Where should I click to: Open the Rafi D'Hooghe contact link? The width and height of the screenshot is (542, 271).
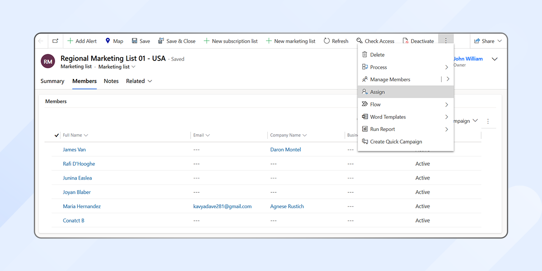79,164
